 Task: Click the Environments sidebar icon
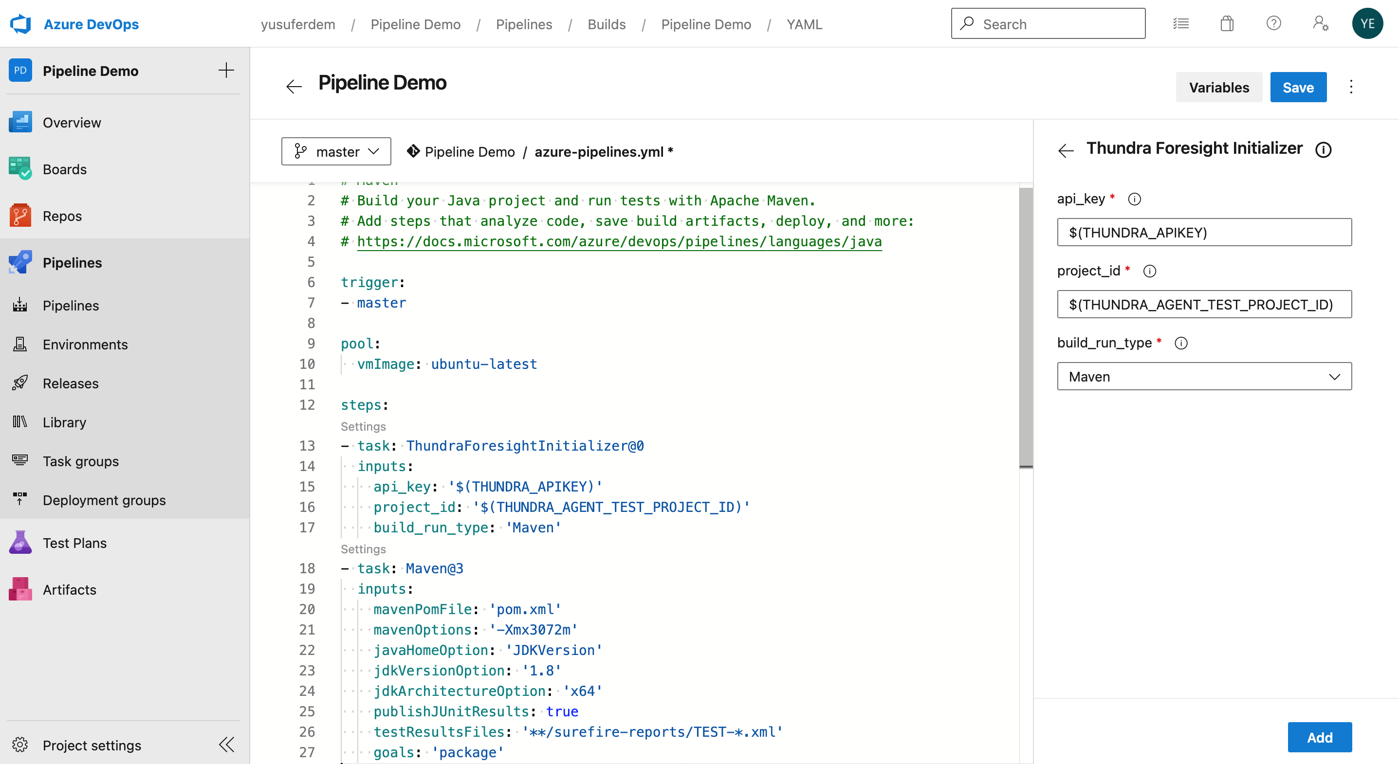tap(20, 344)
